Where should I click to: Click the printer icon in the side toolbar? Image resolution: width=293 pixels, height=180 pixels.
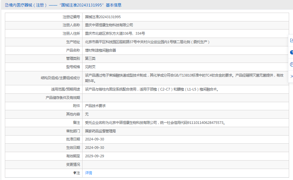click(x=291, y=65)
